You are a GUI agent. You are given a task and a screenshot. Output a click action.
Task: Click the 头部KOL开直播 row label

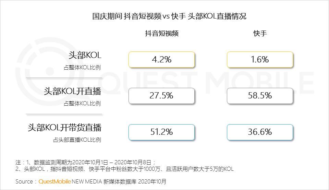pyautogui.click(x=73, y=92)
